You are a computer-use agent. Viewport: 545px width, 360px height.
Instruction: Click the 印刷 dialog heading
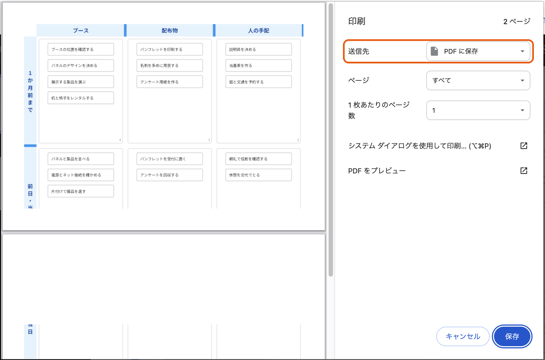pos(357,21)
